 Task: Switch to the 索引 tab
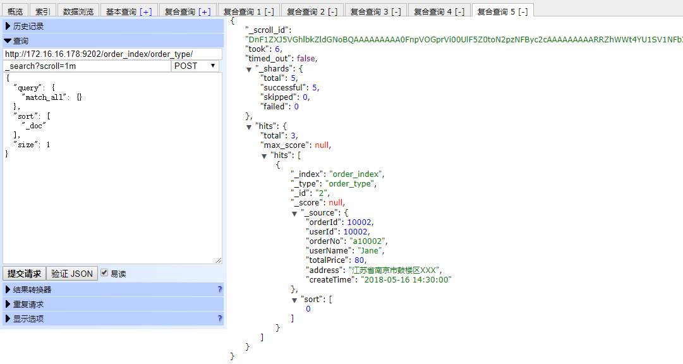point(43,11)
